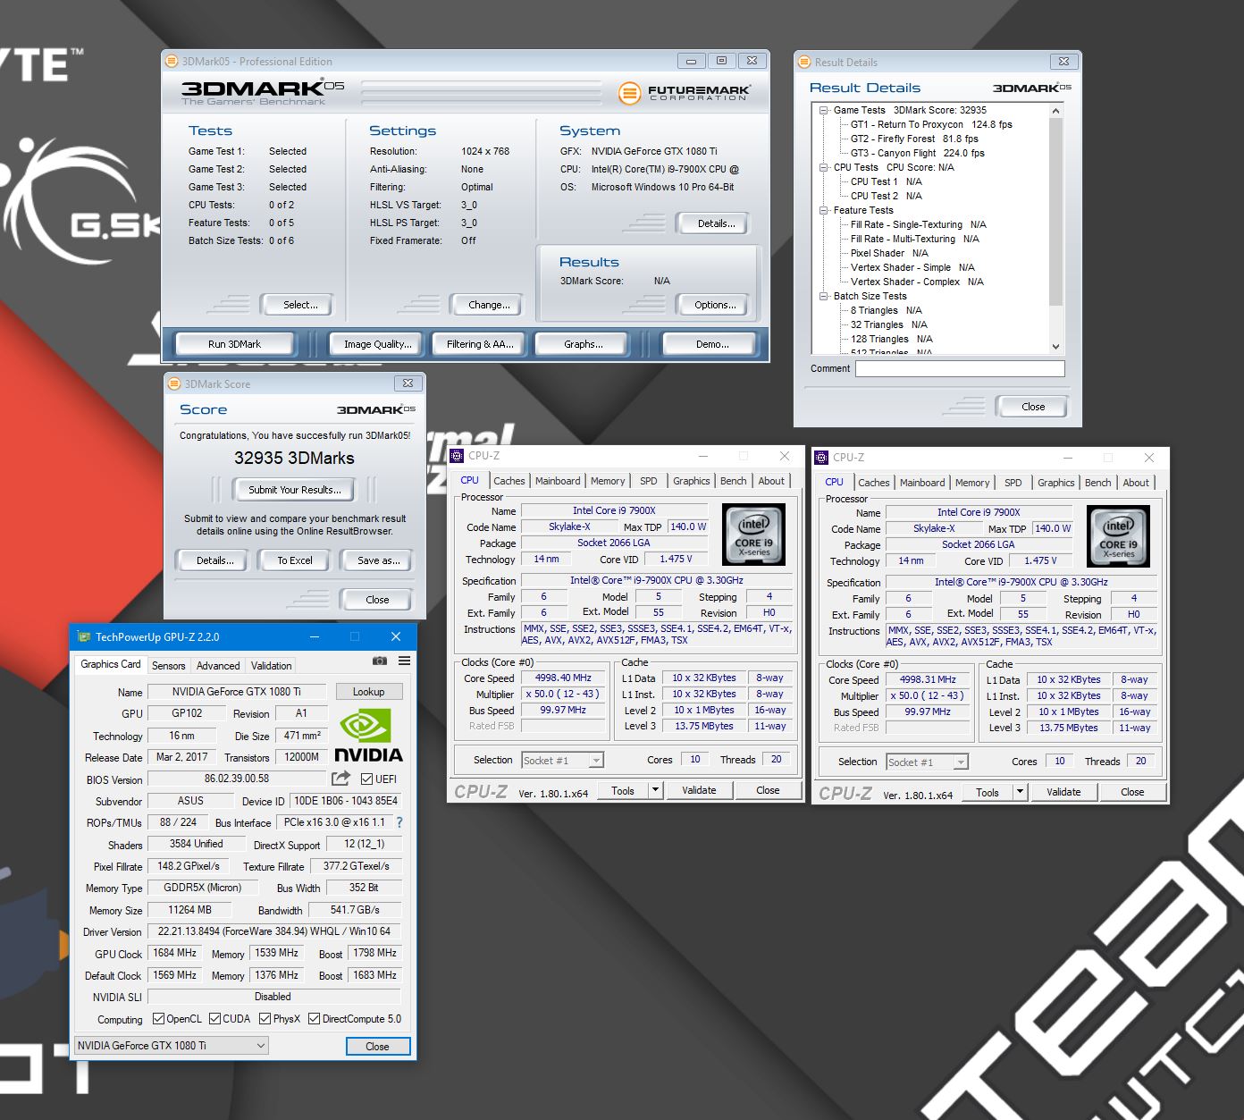Toggle the UEFI checkbox in GPU-Z

point(366,779)
